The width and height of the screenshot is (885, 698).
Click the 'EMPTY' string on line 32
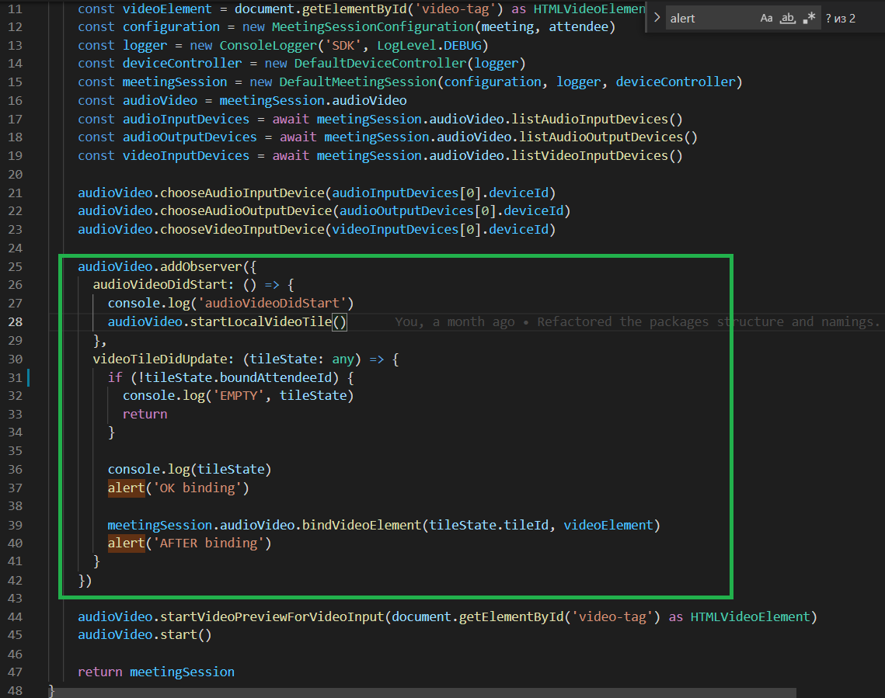(x=239, y=396)
